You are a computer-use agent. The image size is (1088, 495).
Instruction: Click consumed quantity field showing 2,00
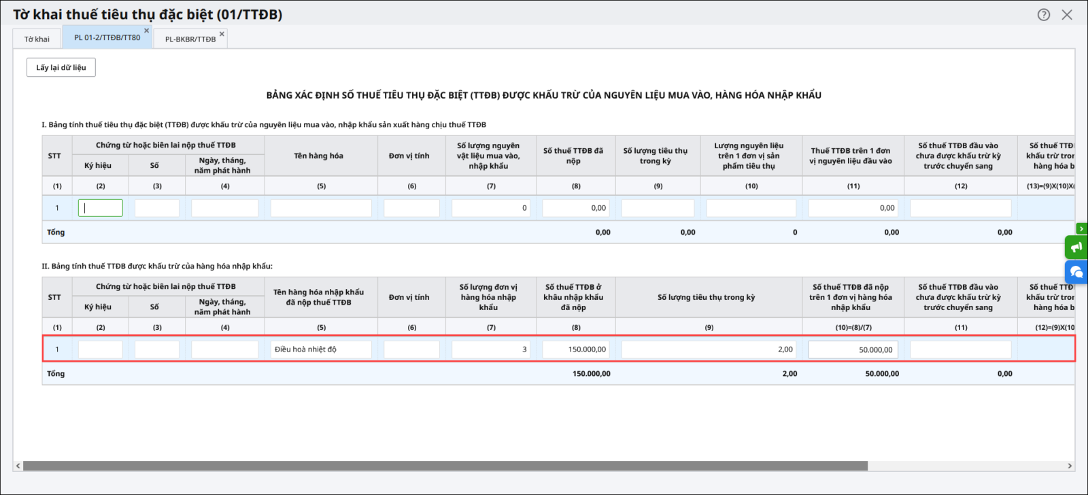coord(709,349)
